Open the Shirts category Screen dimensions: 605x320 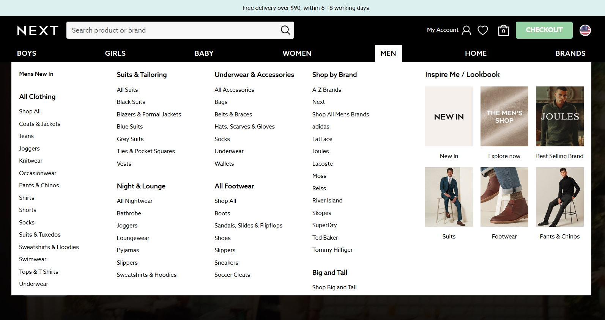27,198
